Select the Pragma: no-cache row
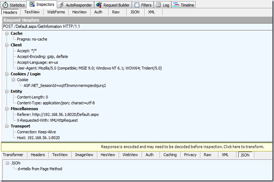274x182 pixels. [x=32, y=39]
